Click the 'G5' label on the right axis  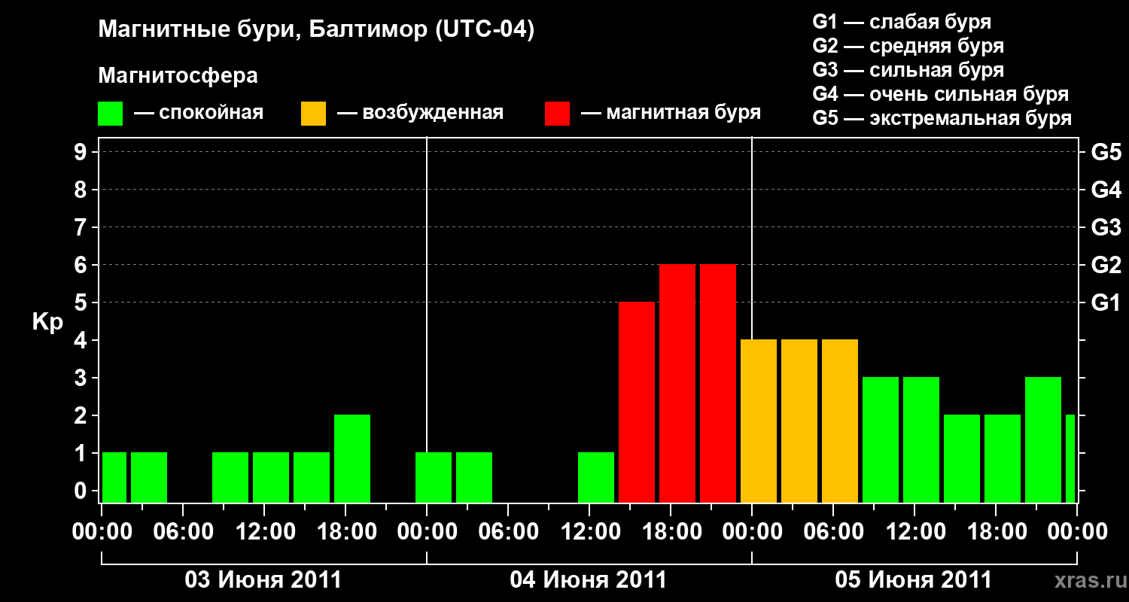1106,152
